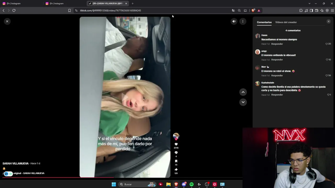
Task: Open OBS Studio from taskbar
Action: [207, 184]
